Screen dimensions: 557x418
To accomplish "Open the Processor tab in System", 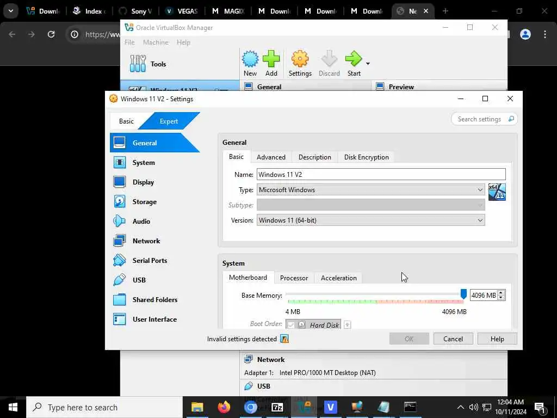I will (294, 278).
